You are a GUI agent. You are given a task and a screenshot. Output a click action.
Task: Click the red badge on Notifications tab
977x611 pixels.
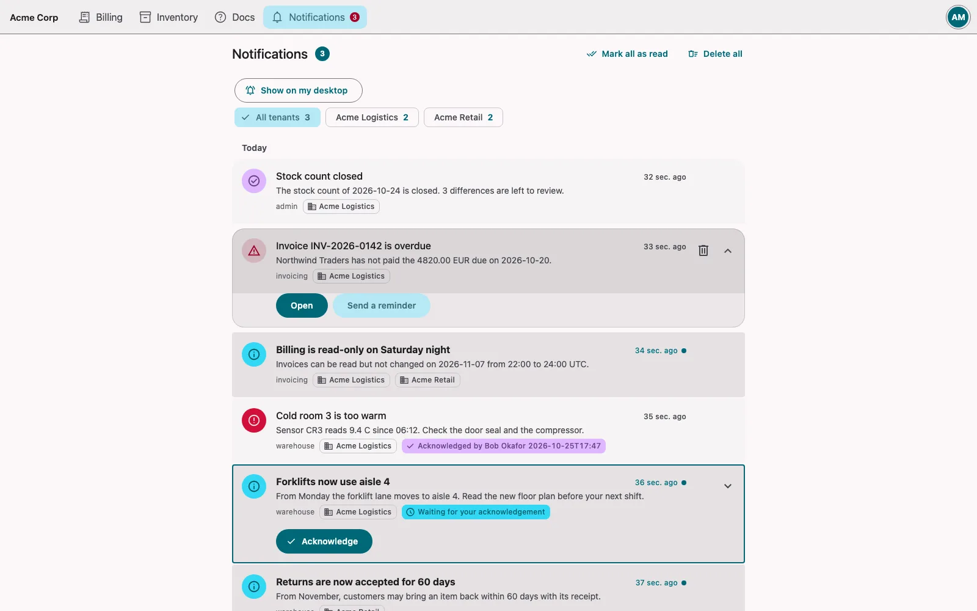[x=355, y=17]
